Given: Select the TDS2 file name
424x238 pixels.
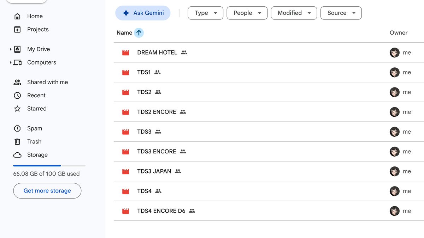Looking at the screenshot, I should pos(144,92).
